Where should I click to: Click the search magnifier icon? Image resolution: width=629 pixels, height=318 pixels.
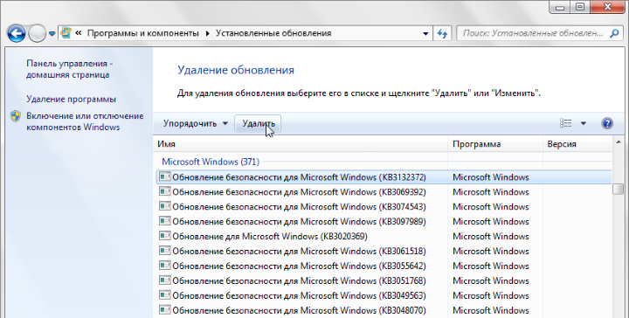coord(614,34)
